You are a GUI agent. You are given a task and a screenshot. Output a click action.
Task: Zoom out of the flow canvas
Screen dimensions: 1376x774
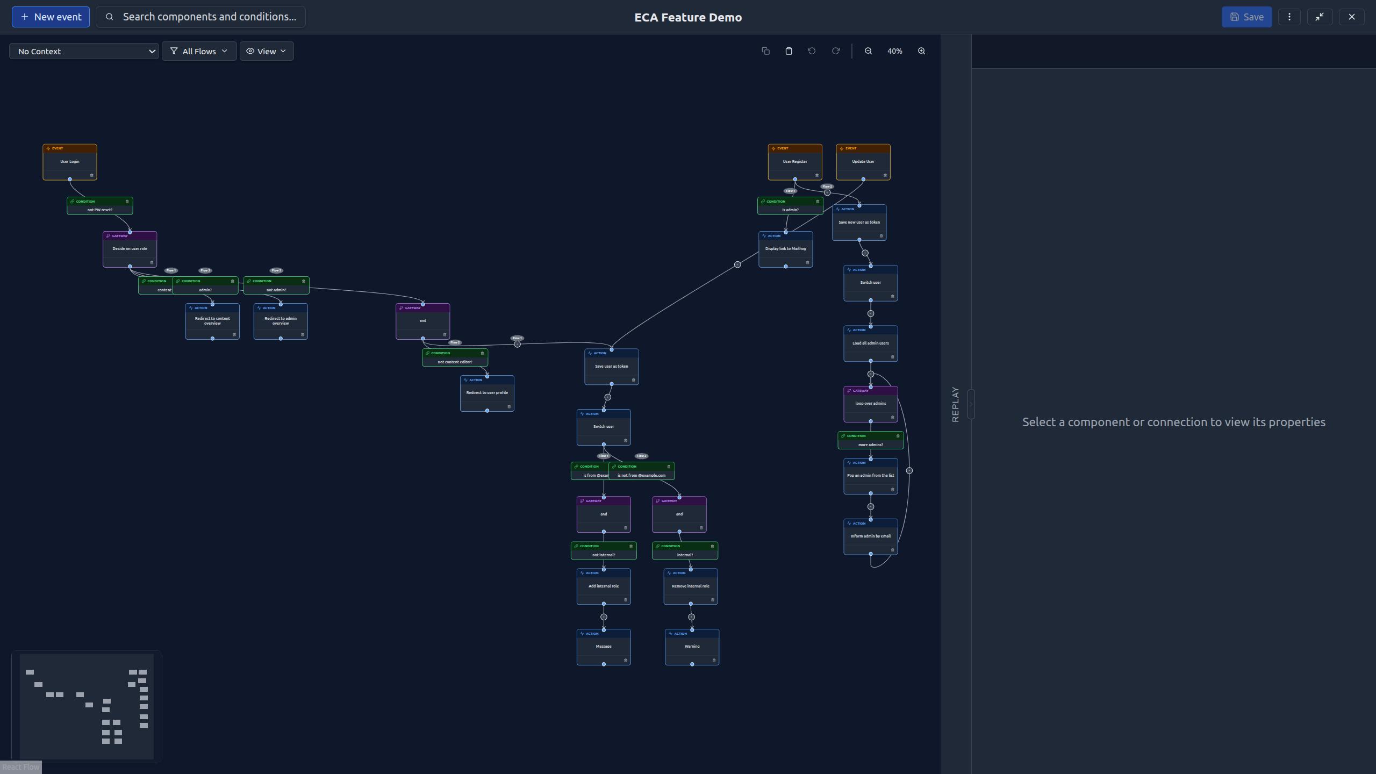click(868, 51)
